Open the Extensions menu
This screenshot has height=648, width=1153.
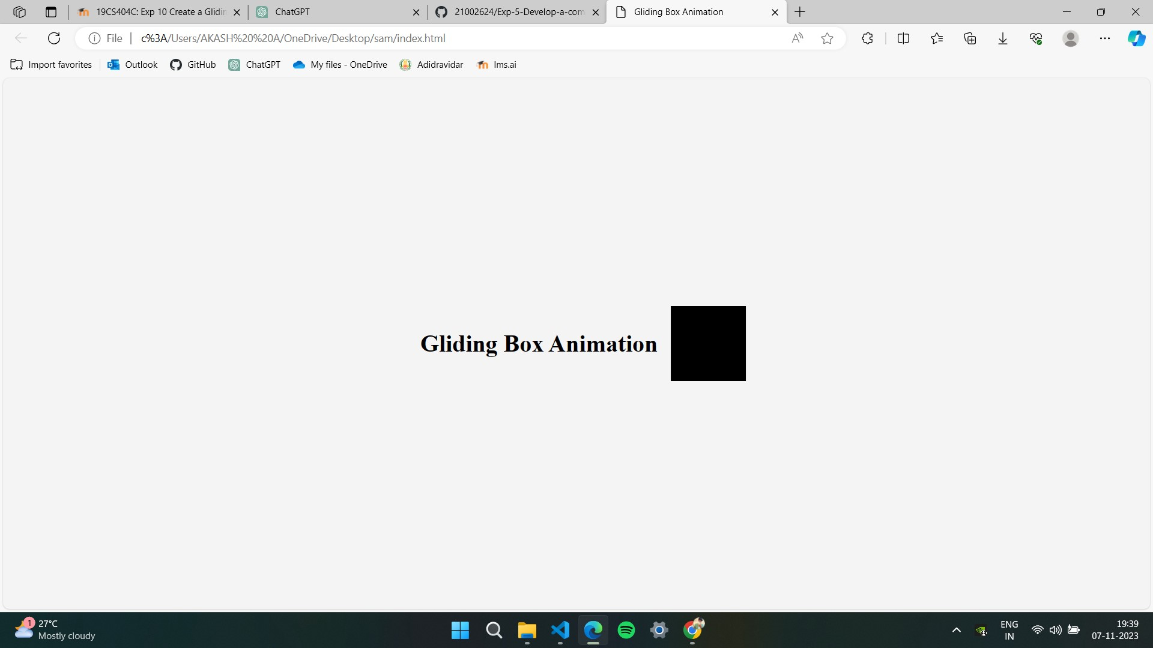point(867,38)
